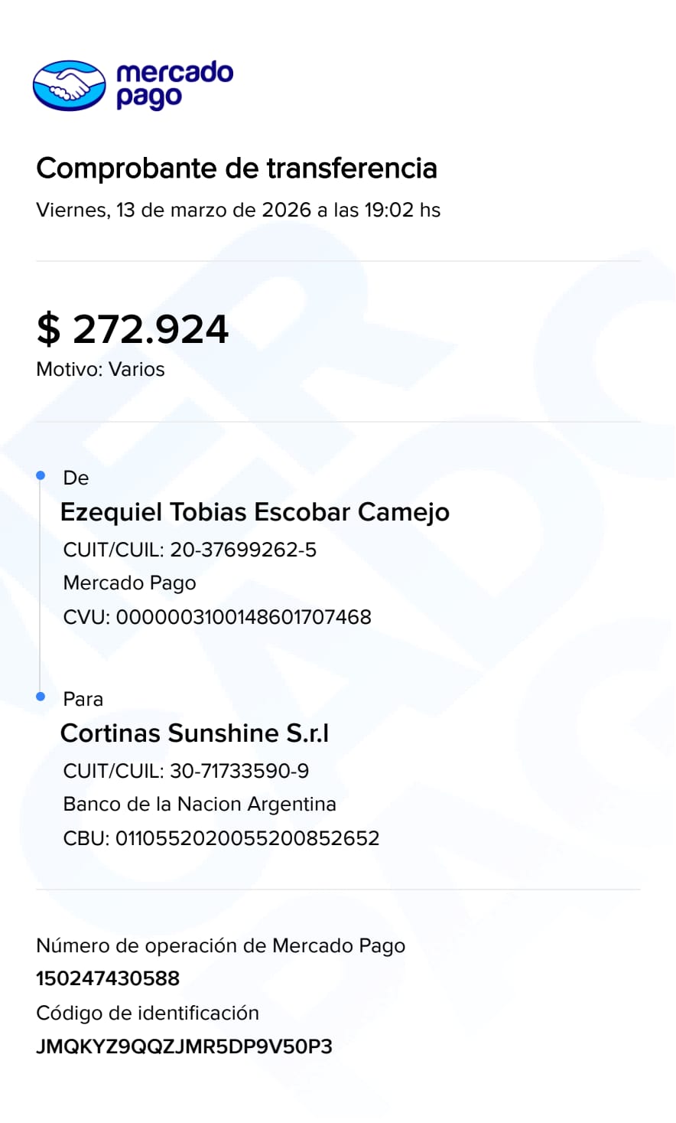Viewport: 676px width, 1123px height.
Task: Select the sender's CVU number
Action: pos(217,617)
